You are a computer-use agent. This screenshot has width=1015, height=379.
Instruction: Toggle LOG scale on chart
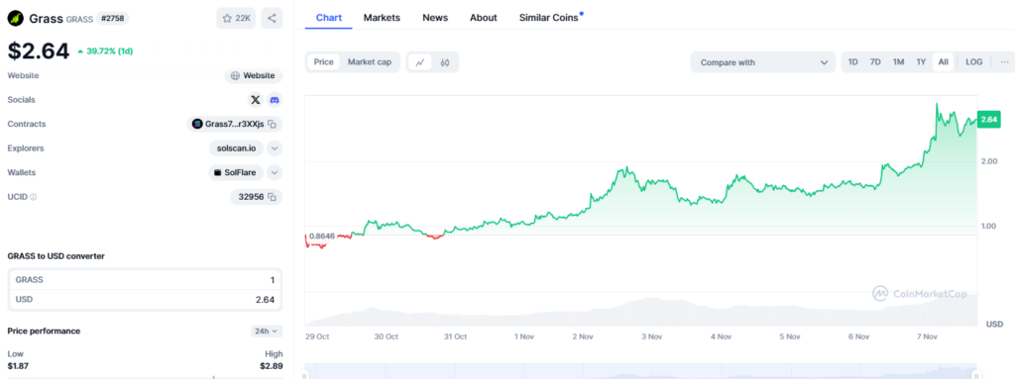click(x=974, y=62)
